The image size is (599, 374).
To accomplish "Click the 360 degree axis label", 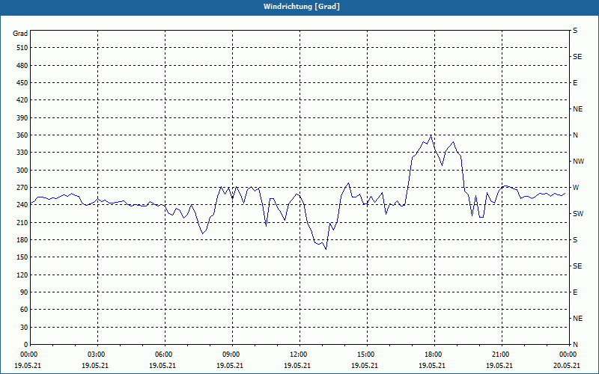I will [22, 135].
